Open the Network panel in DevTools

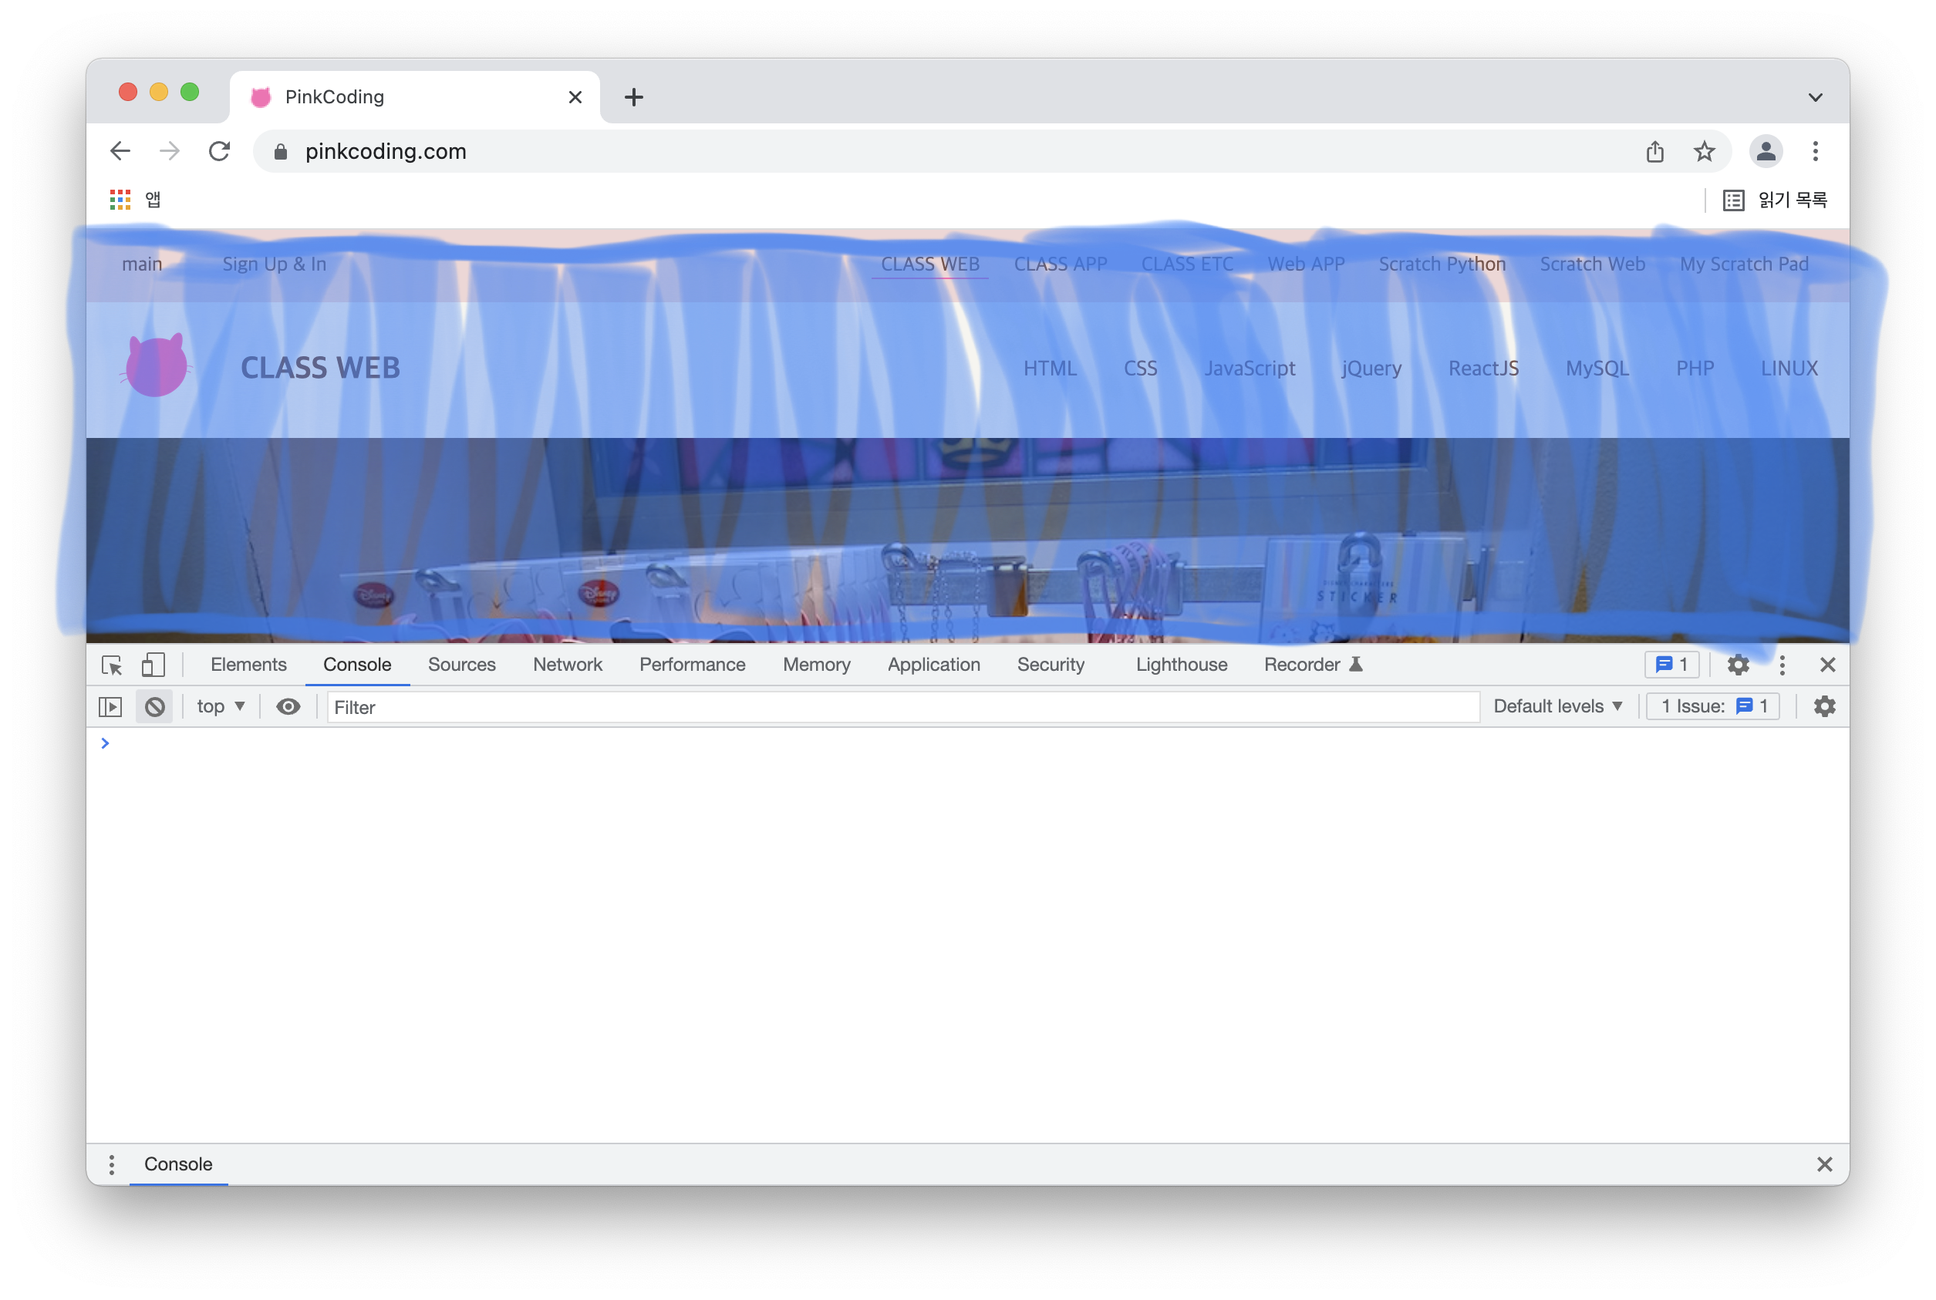click(566, 663)
